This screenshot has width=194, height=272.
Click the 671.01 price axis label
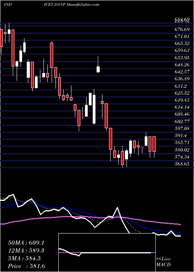click(182, 36)
